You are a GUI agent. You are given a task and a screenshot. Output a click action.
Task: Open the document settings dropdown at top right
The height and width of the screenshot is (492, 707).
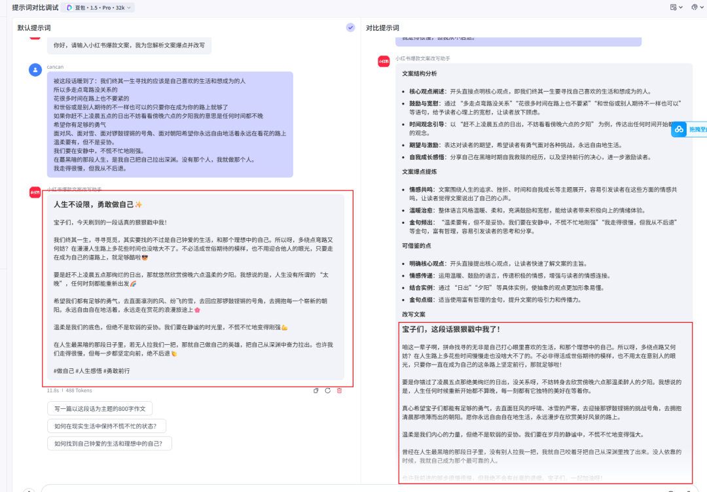coord(676,7)
